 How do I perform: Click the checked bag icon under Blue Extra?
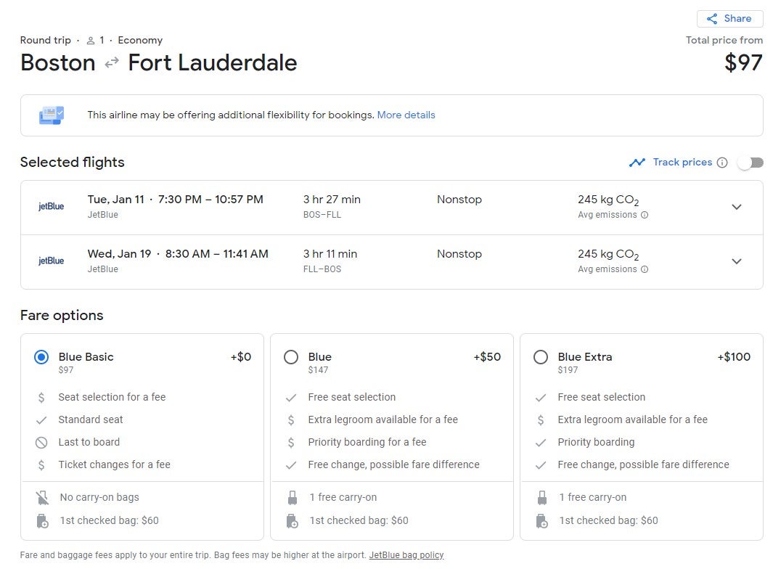tap(541, 521)
